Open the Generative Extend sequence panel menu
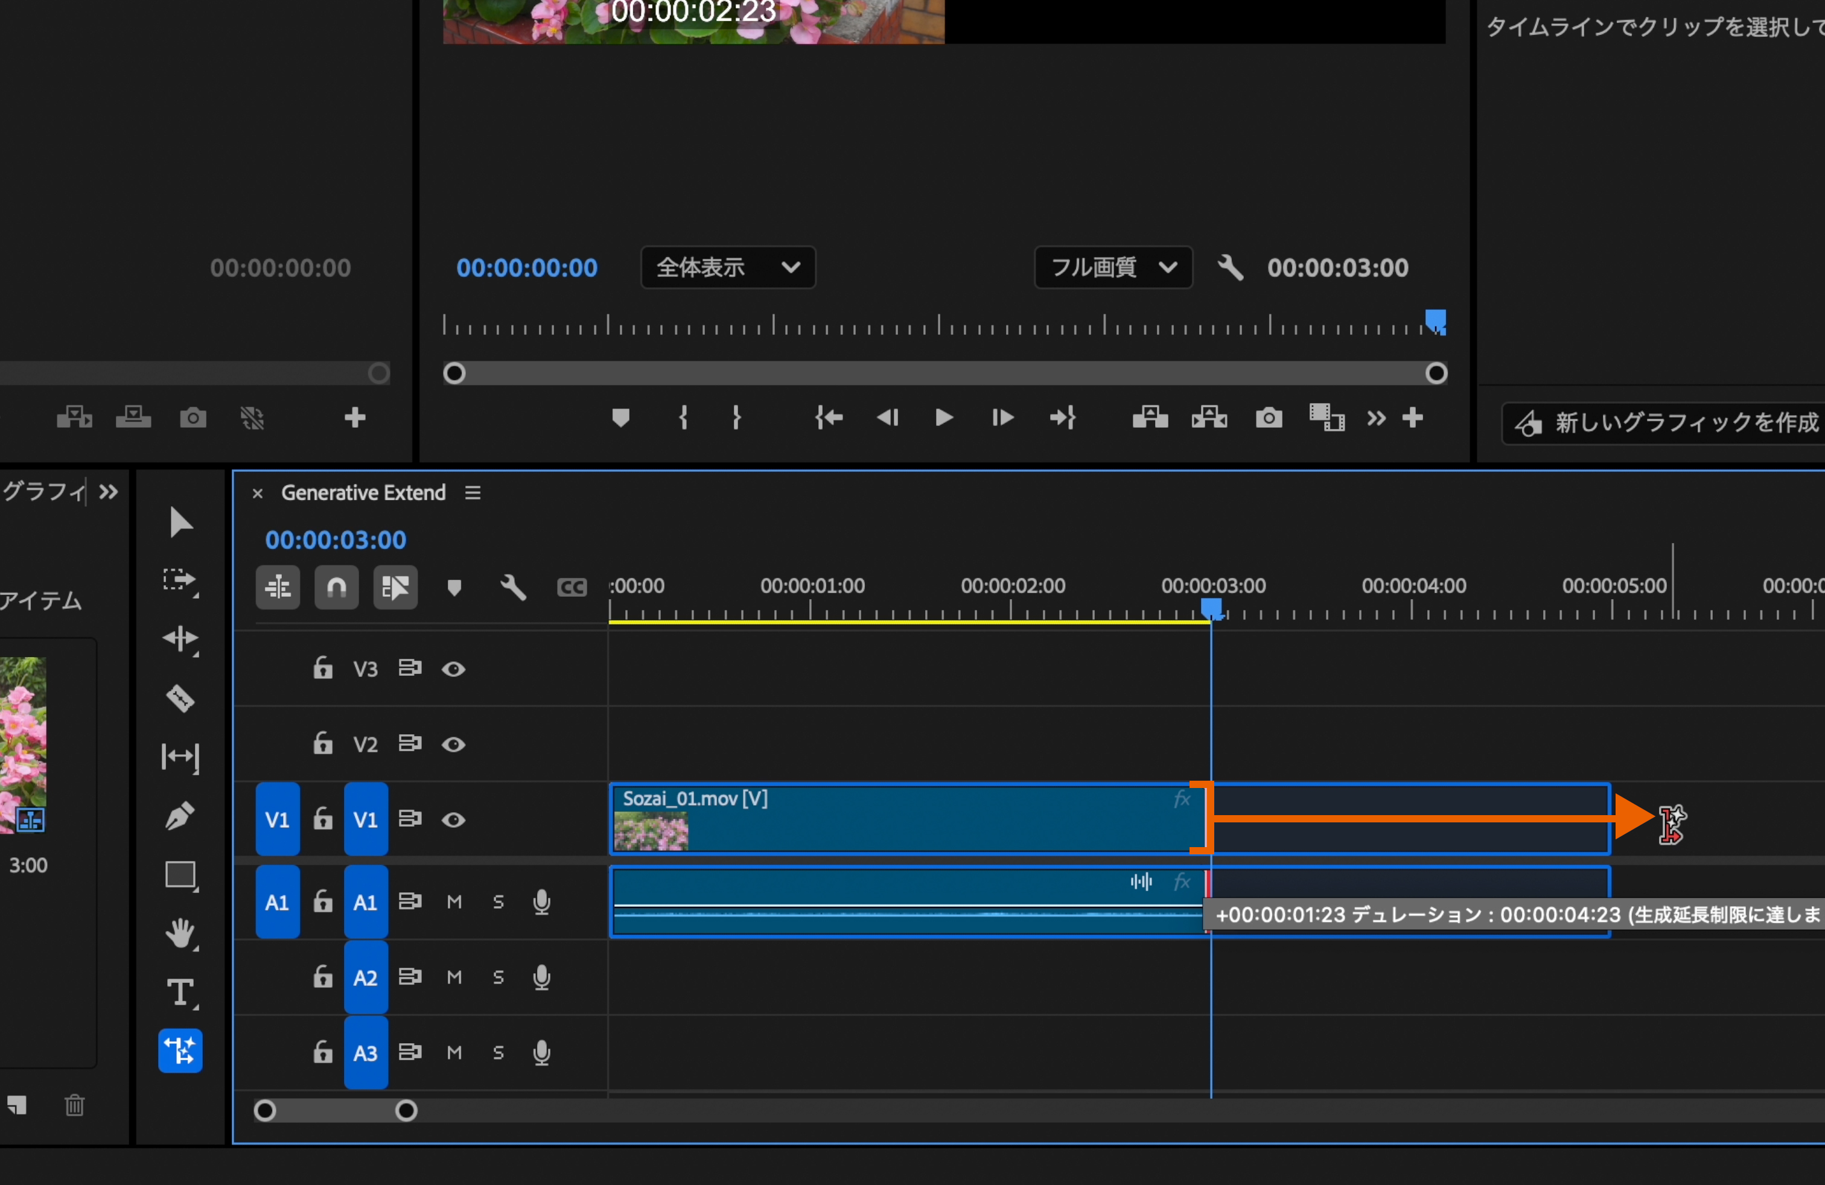 (473, 493)
